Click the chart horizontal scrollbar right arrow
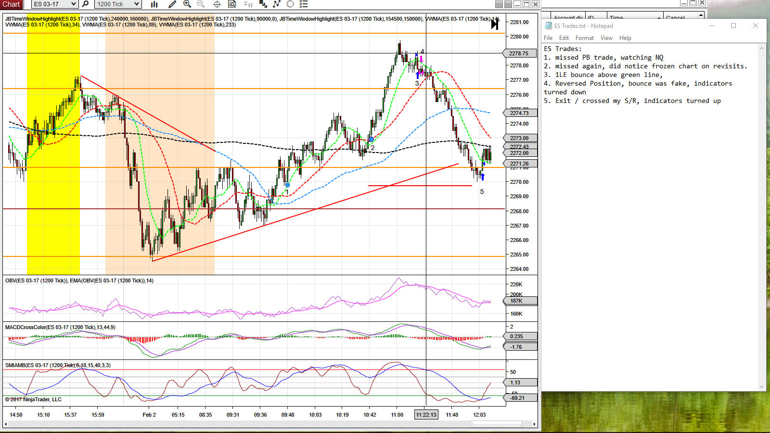This screenshot has width=770, height=433. 534,424
